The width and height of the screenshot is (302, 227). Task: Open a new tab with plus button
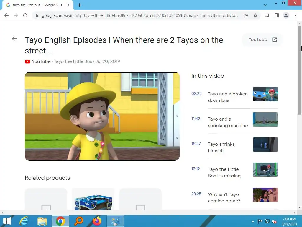click(x=80, y=5)
